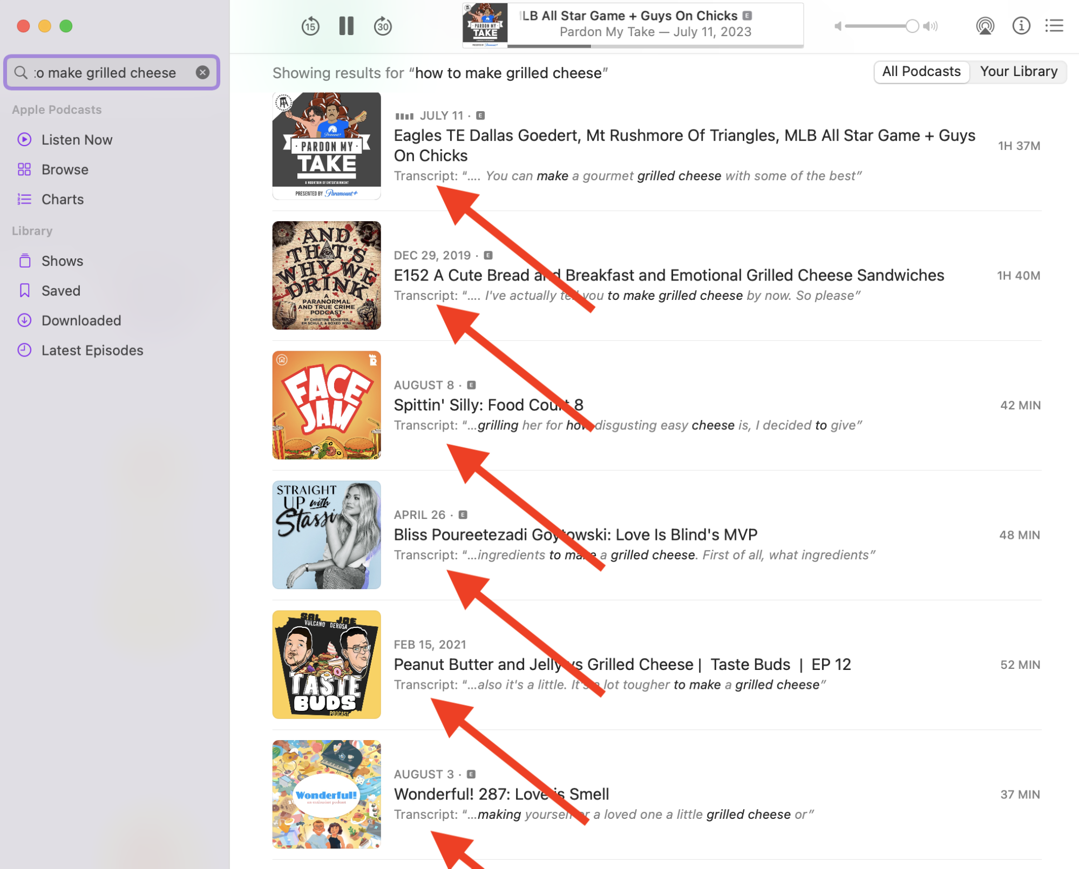Click the explicit badge next to AUGUST 3
The height and width of the screenshot is (869, 1079).
point(471,774)
